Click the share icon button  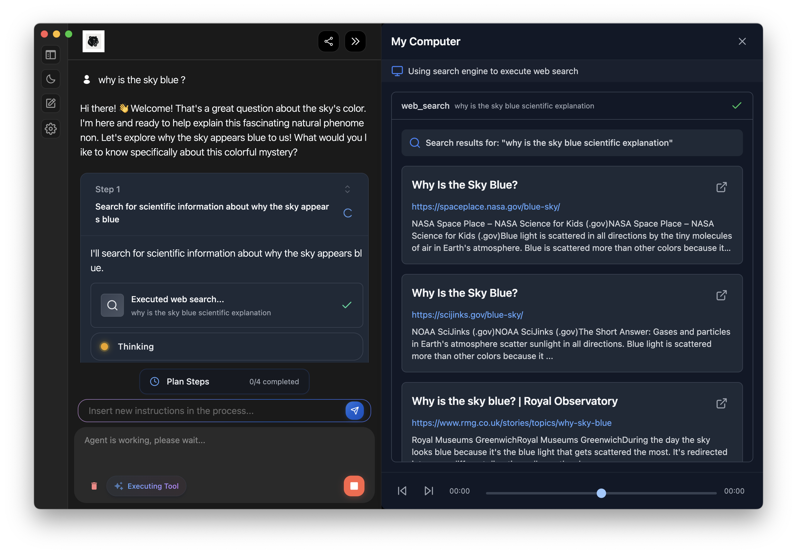pos(328,41)
